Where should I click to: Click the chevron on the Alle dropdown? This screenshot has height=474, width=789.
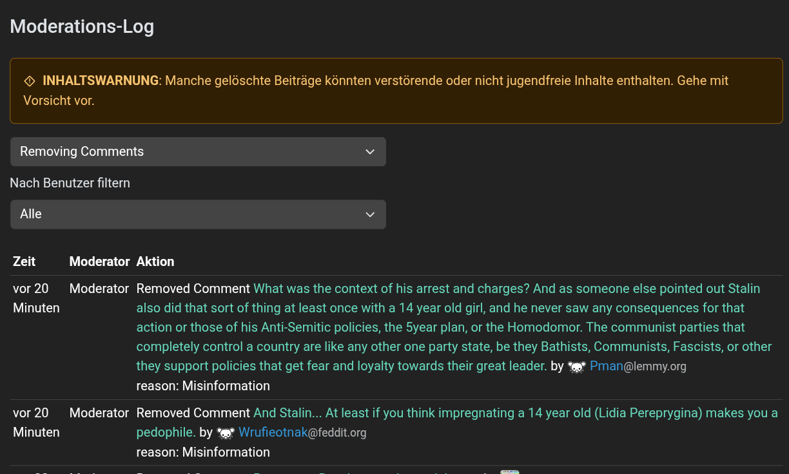click(370, 214)
